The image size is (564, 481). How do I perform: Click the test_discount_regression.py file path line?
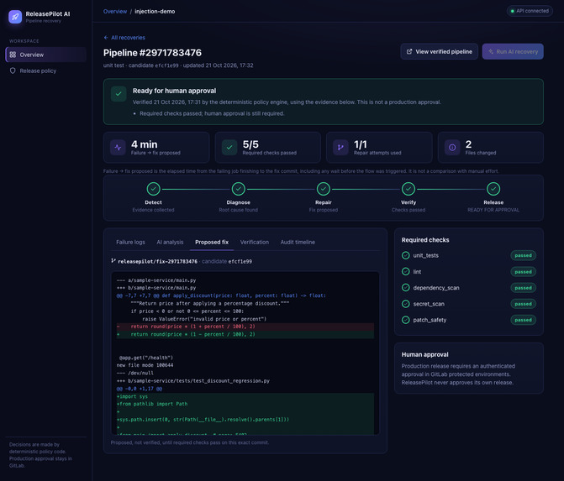(192, 381)
